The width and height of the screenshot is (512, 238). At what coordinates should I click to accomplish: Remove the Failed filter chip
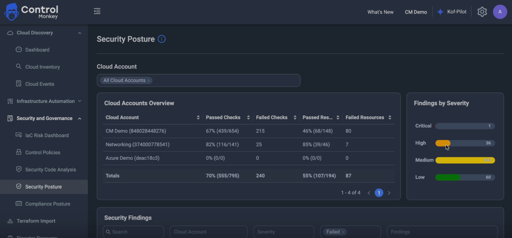coord(343,232)
